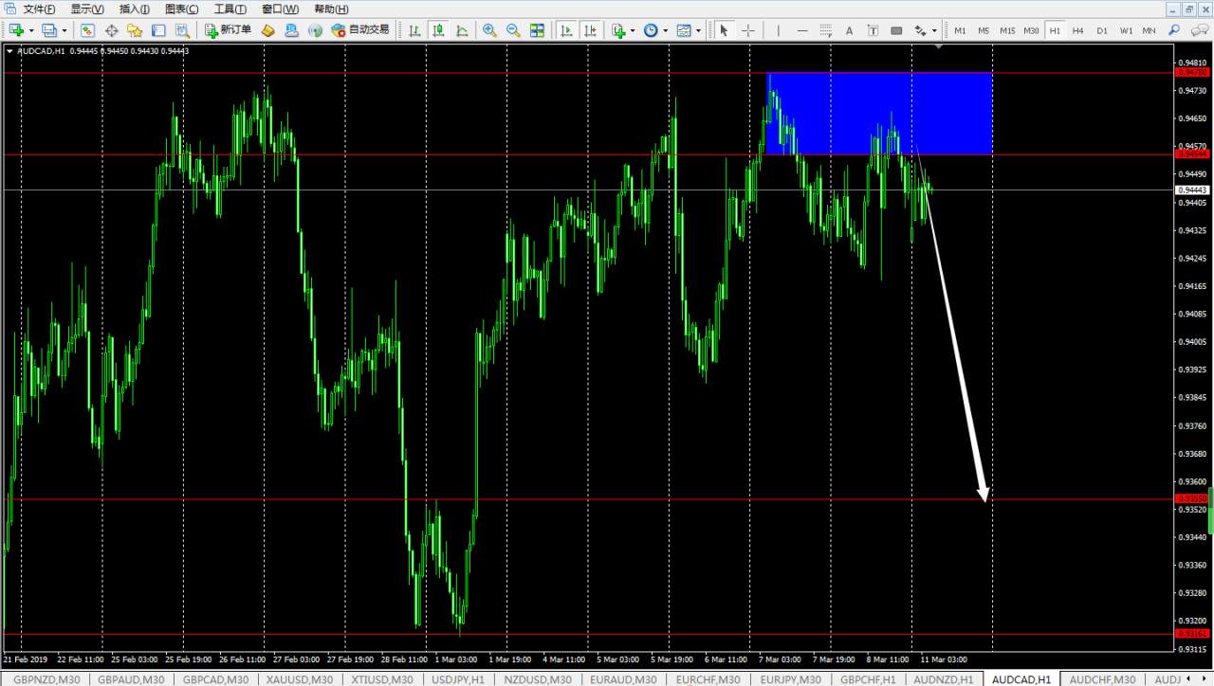Open the new chart dropdown arrow
Viewport: 1214px width, 686px height.
(x=30, y=30)
